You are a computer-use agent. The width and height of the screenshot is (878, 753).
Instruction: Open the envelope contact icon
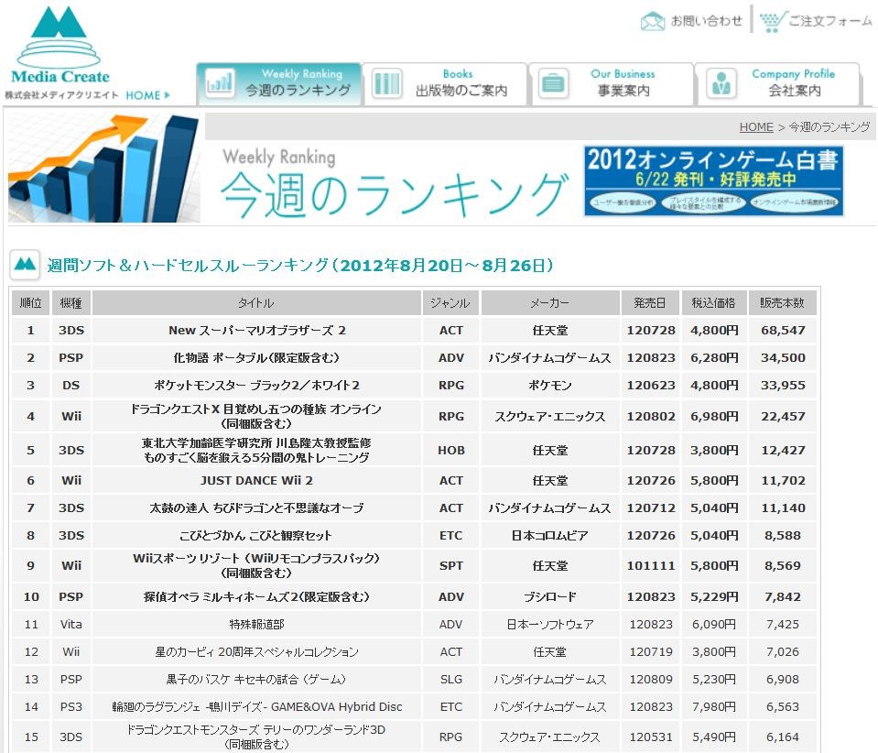[653, 21]
